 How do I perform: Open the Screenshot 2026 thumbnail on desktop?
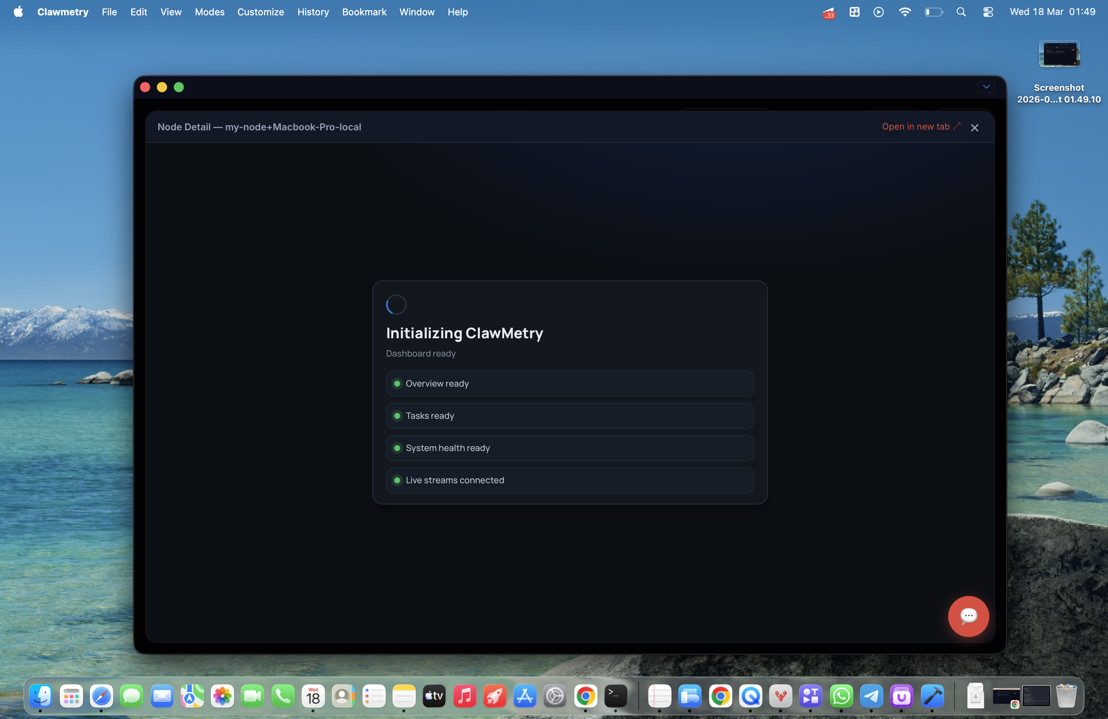(x=1059, y=53)
